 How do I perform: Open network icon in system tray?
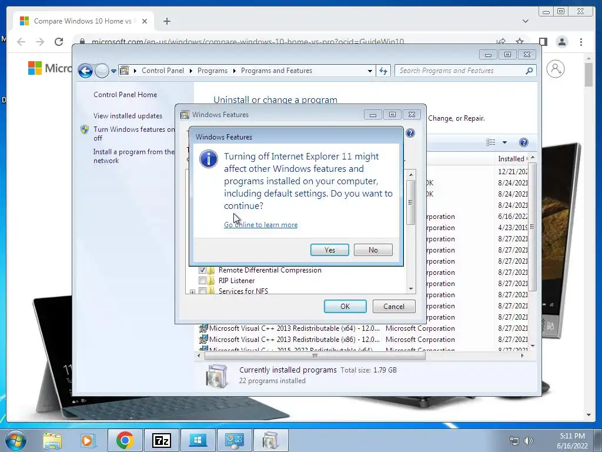pyautogui.click(x=514, y=440)
